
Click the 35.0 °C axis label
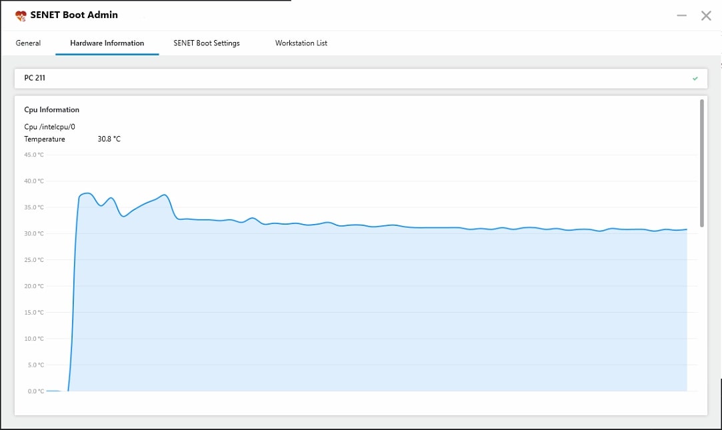tap(34, 207)
